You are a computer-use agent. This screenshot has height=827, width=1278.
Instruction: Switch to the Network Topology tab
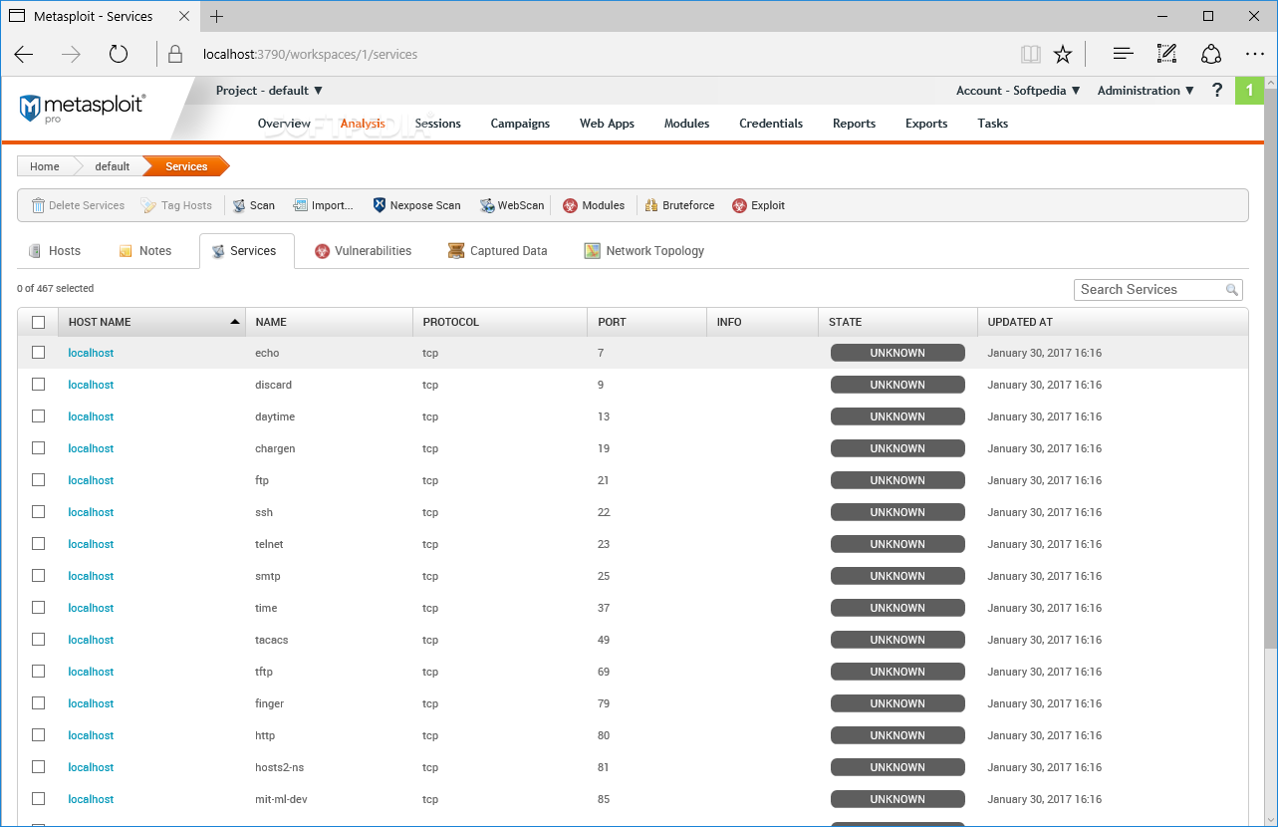pos(644,251)
